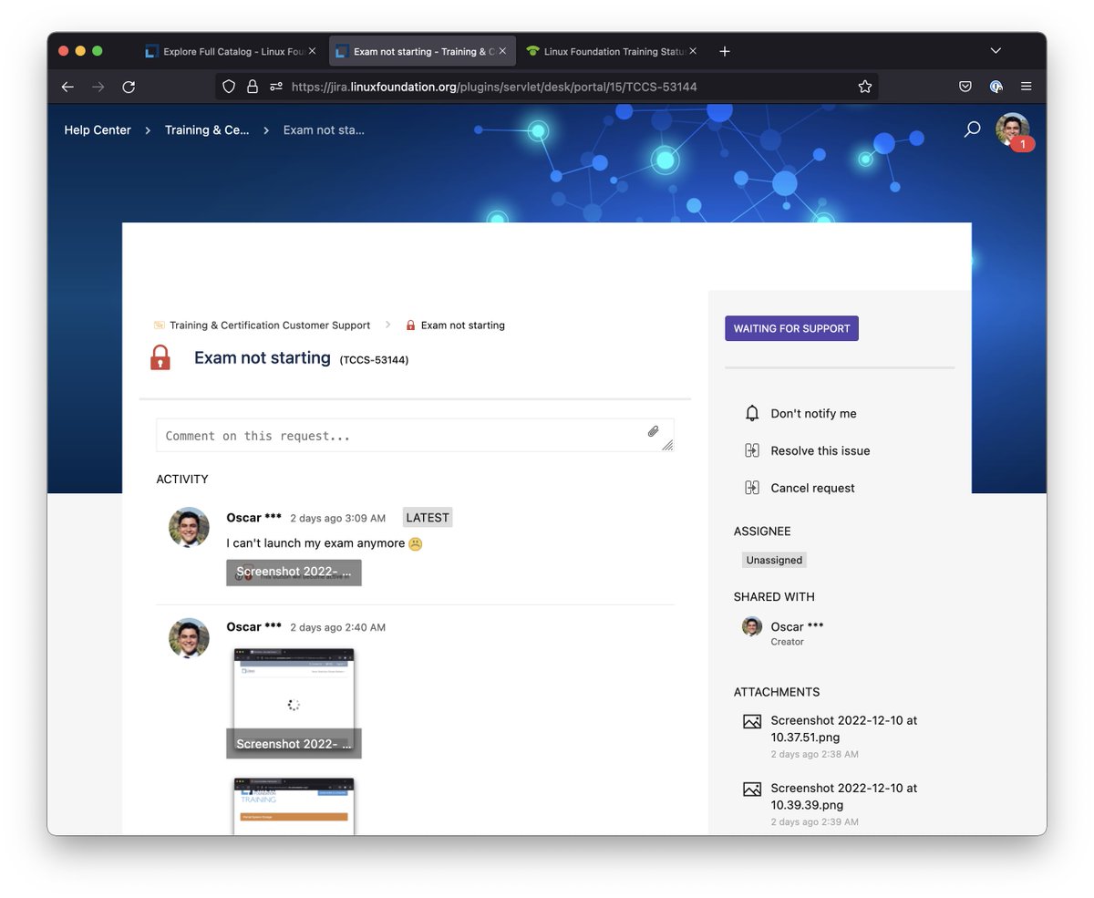Click the bell notification icon
Screen dimensions: 1094x898
(752, 413)
